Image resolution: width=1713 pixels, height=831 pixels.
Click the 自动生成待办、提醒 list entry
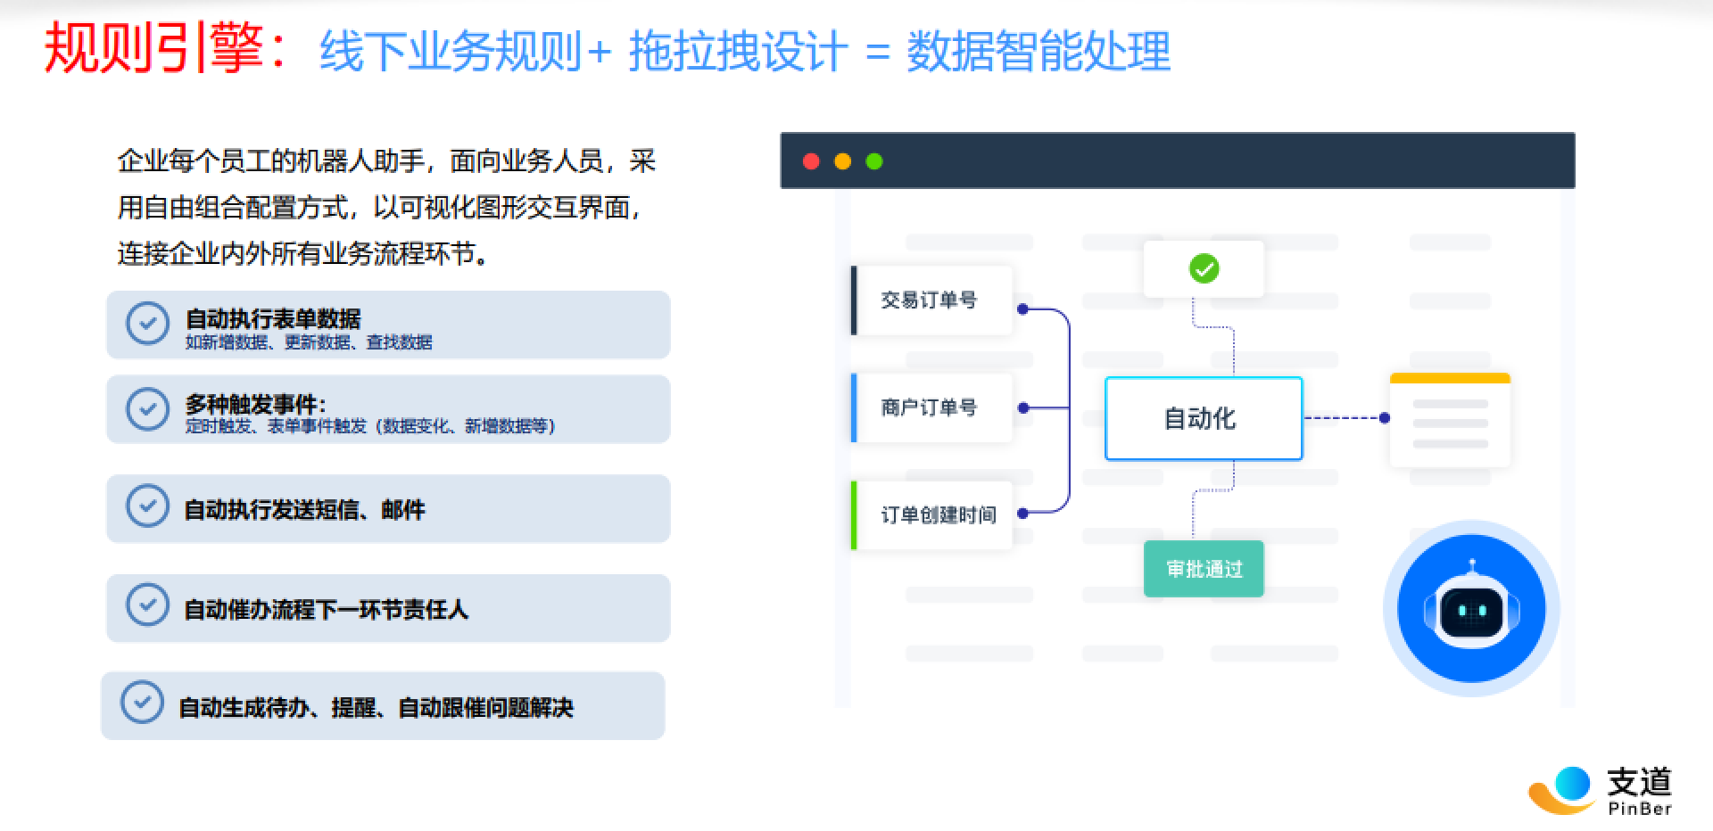tap(377, 706)
